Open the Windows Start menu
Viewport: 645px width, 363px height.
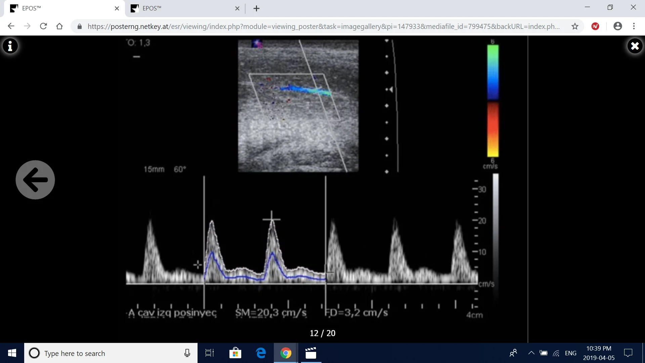(11, 353)
